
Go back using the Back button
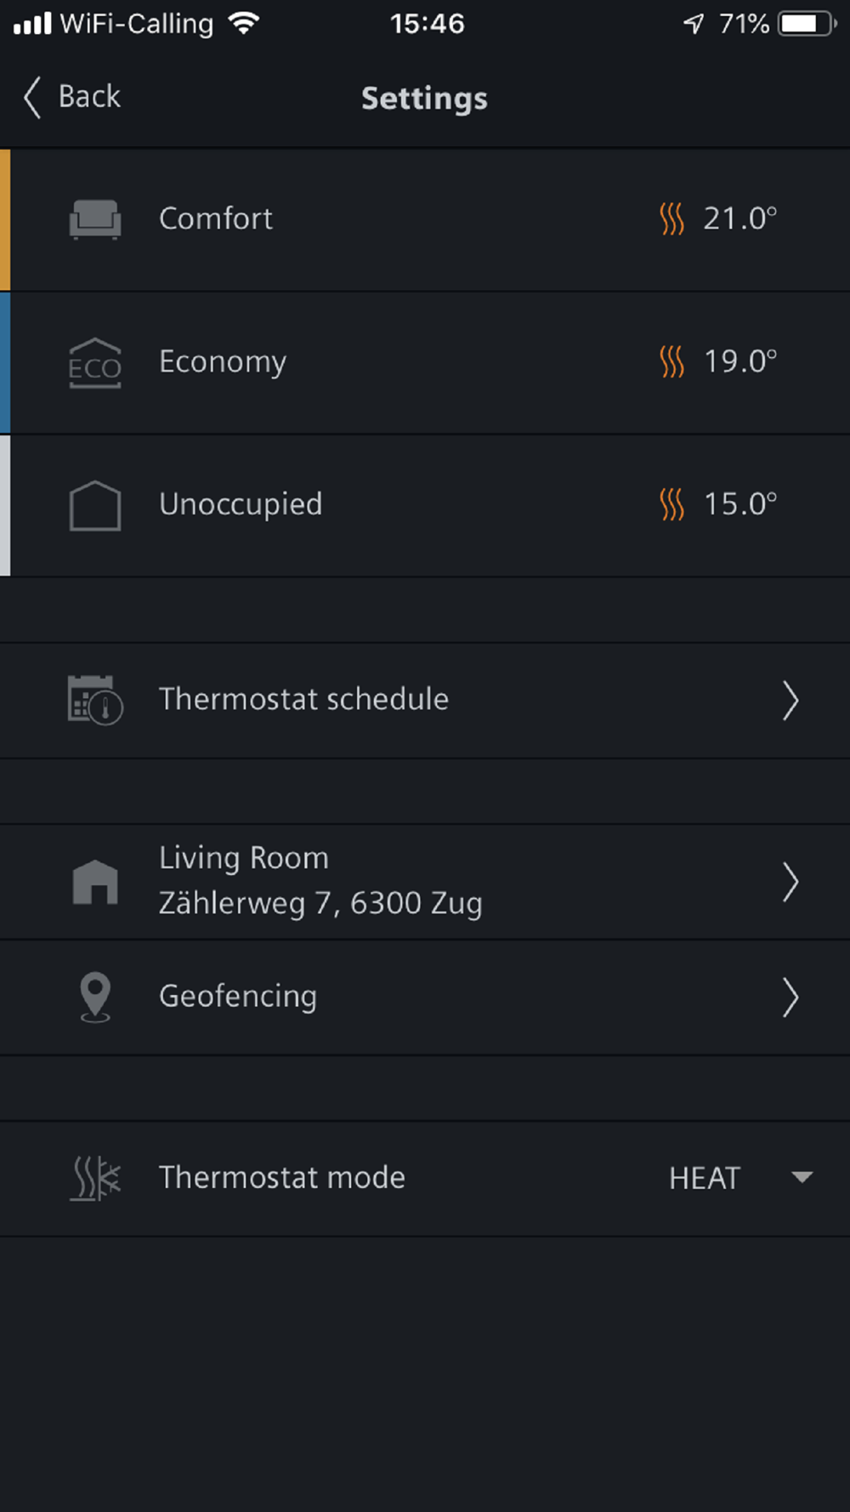[x=72, y=97]
